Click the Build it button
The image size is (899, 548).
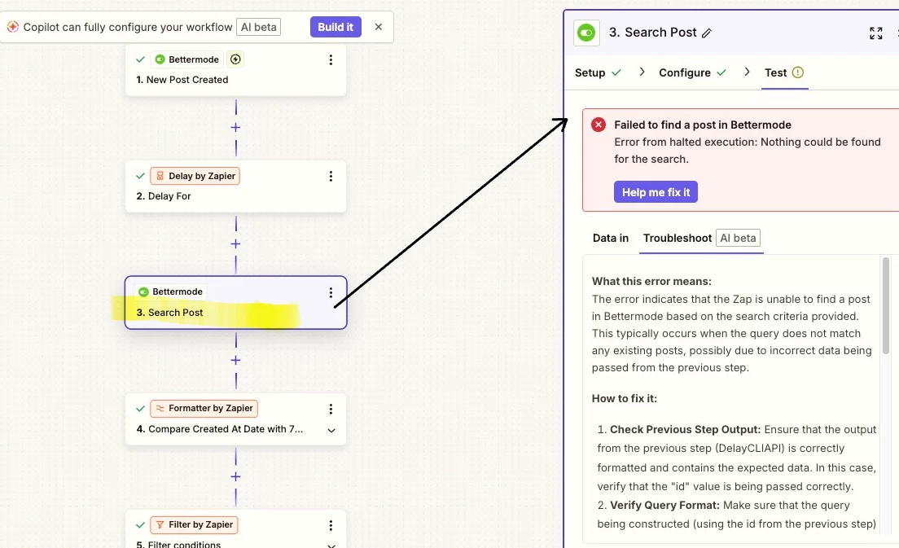coord(335,27)
